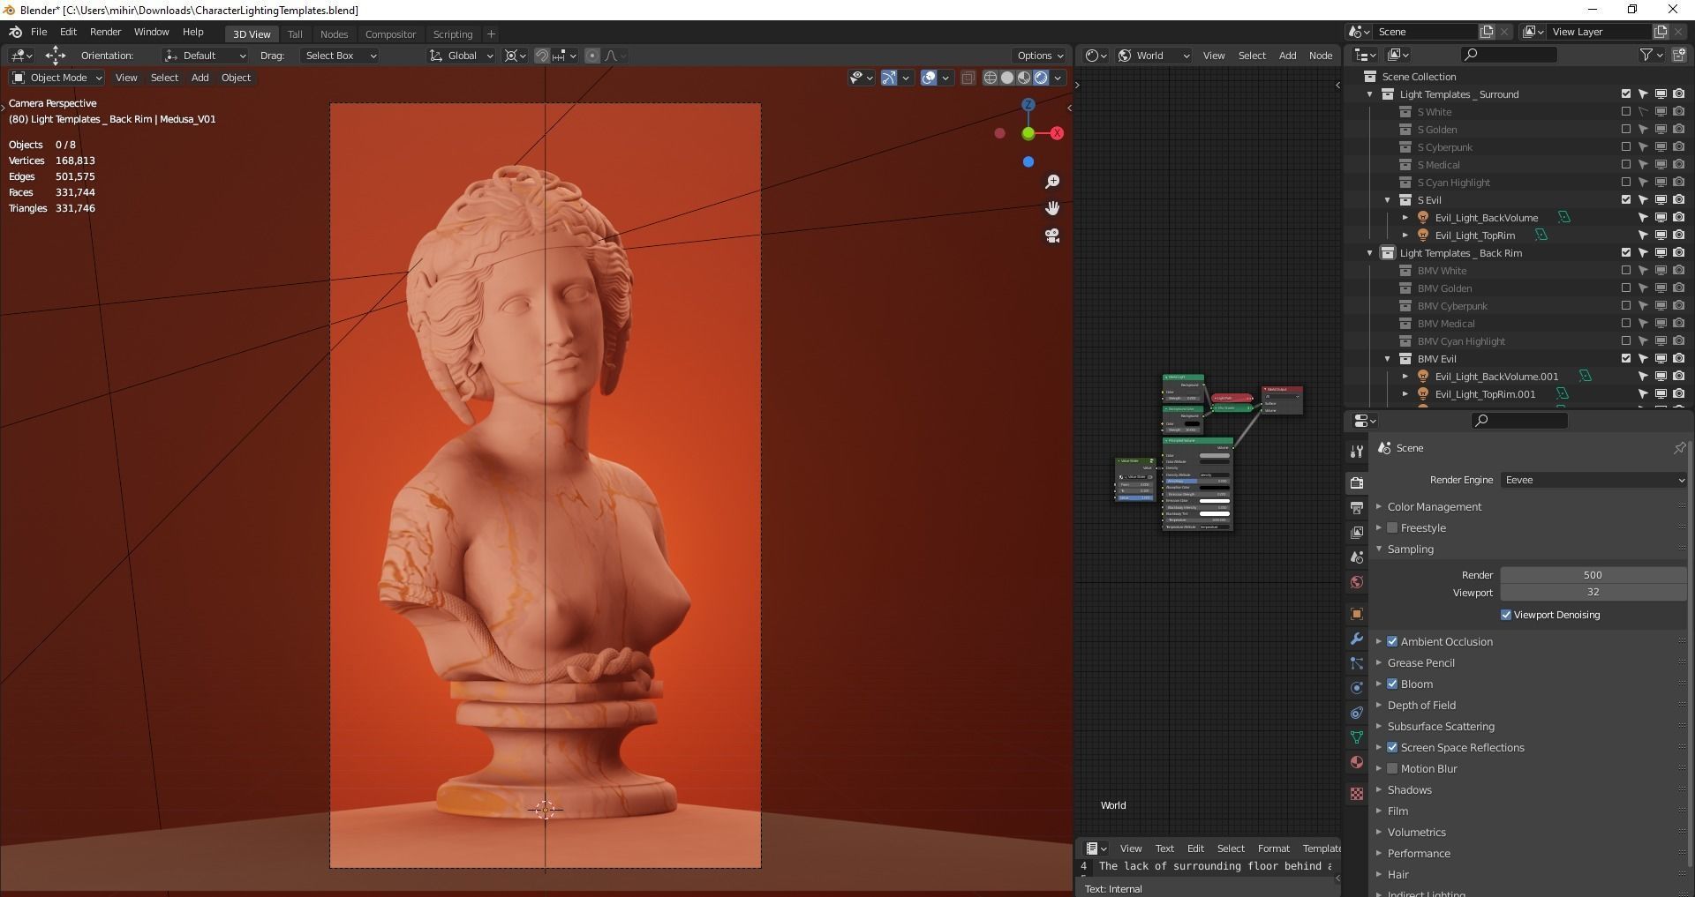The height and width of the screenshot is (897, 1695).
Task: Expand the Color Management panel
Action: pyautogui.click(x=1434, y=506)
